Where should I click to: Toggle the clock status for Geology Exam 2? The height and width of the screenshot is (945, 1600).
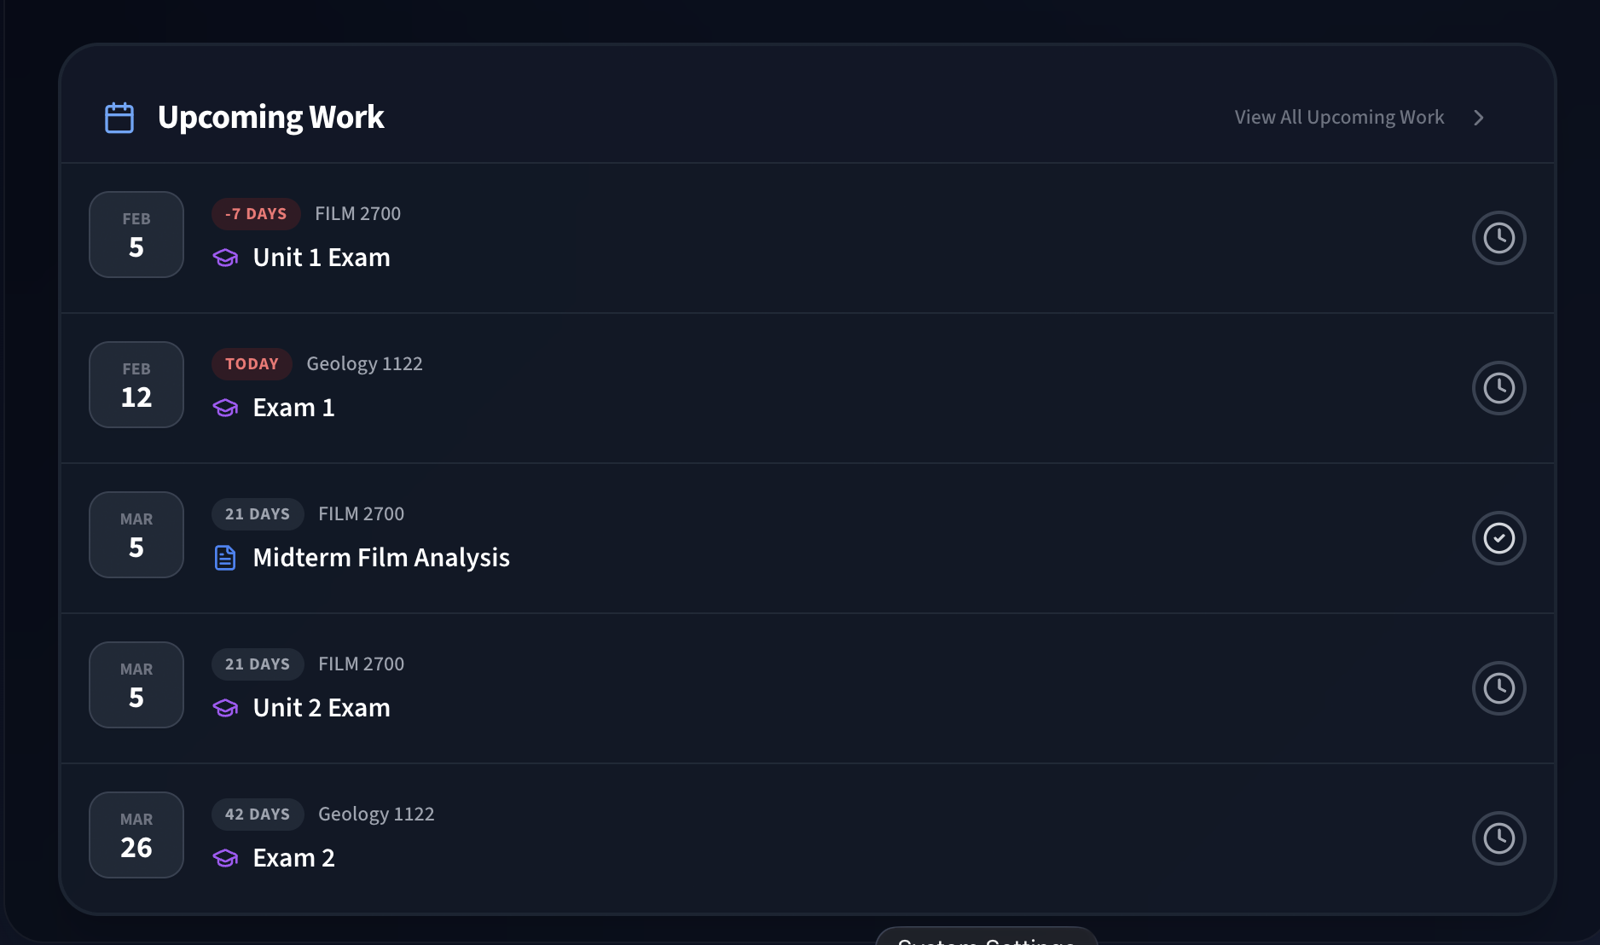pyautogui.click(x=1499, y=838)
